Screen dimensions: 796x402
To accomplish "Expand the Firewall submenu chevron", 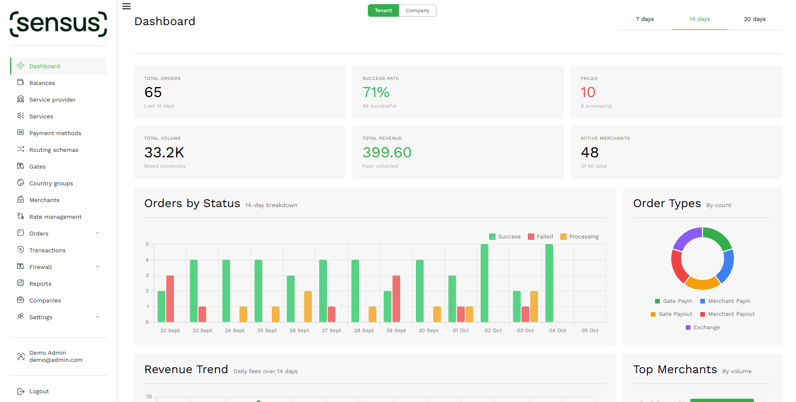I will click(98, 267).
